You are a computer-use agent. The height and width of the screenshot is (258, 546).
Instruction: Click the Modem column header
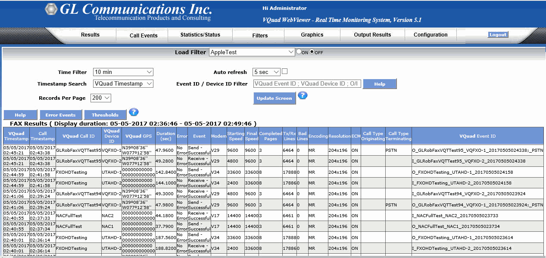pos(219,136)
